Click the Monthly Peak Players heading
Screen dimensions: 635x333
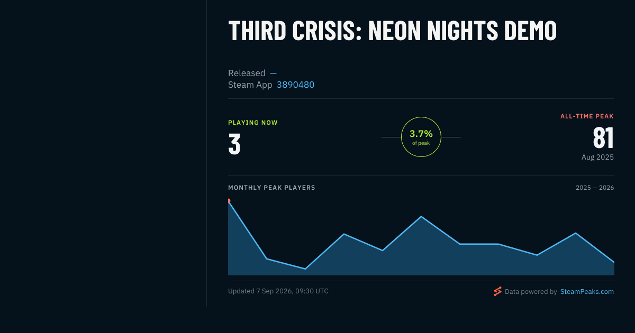(271, 188)
